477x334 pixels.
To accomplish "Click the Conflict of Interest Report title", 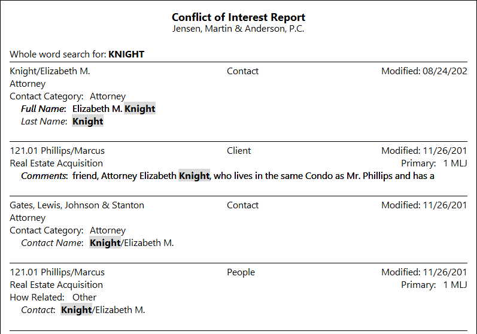I will (x=238, y=17).
